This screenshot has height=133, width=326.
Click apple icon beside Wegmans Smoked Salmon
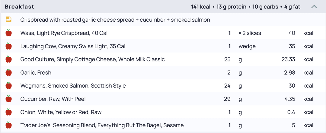tap(8, 85)
